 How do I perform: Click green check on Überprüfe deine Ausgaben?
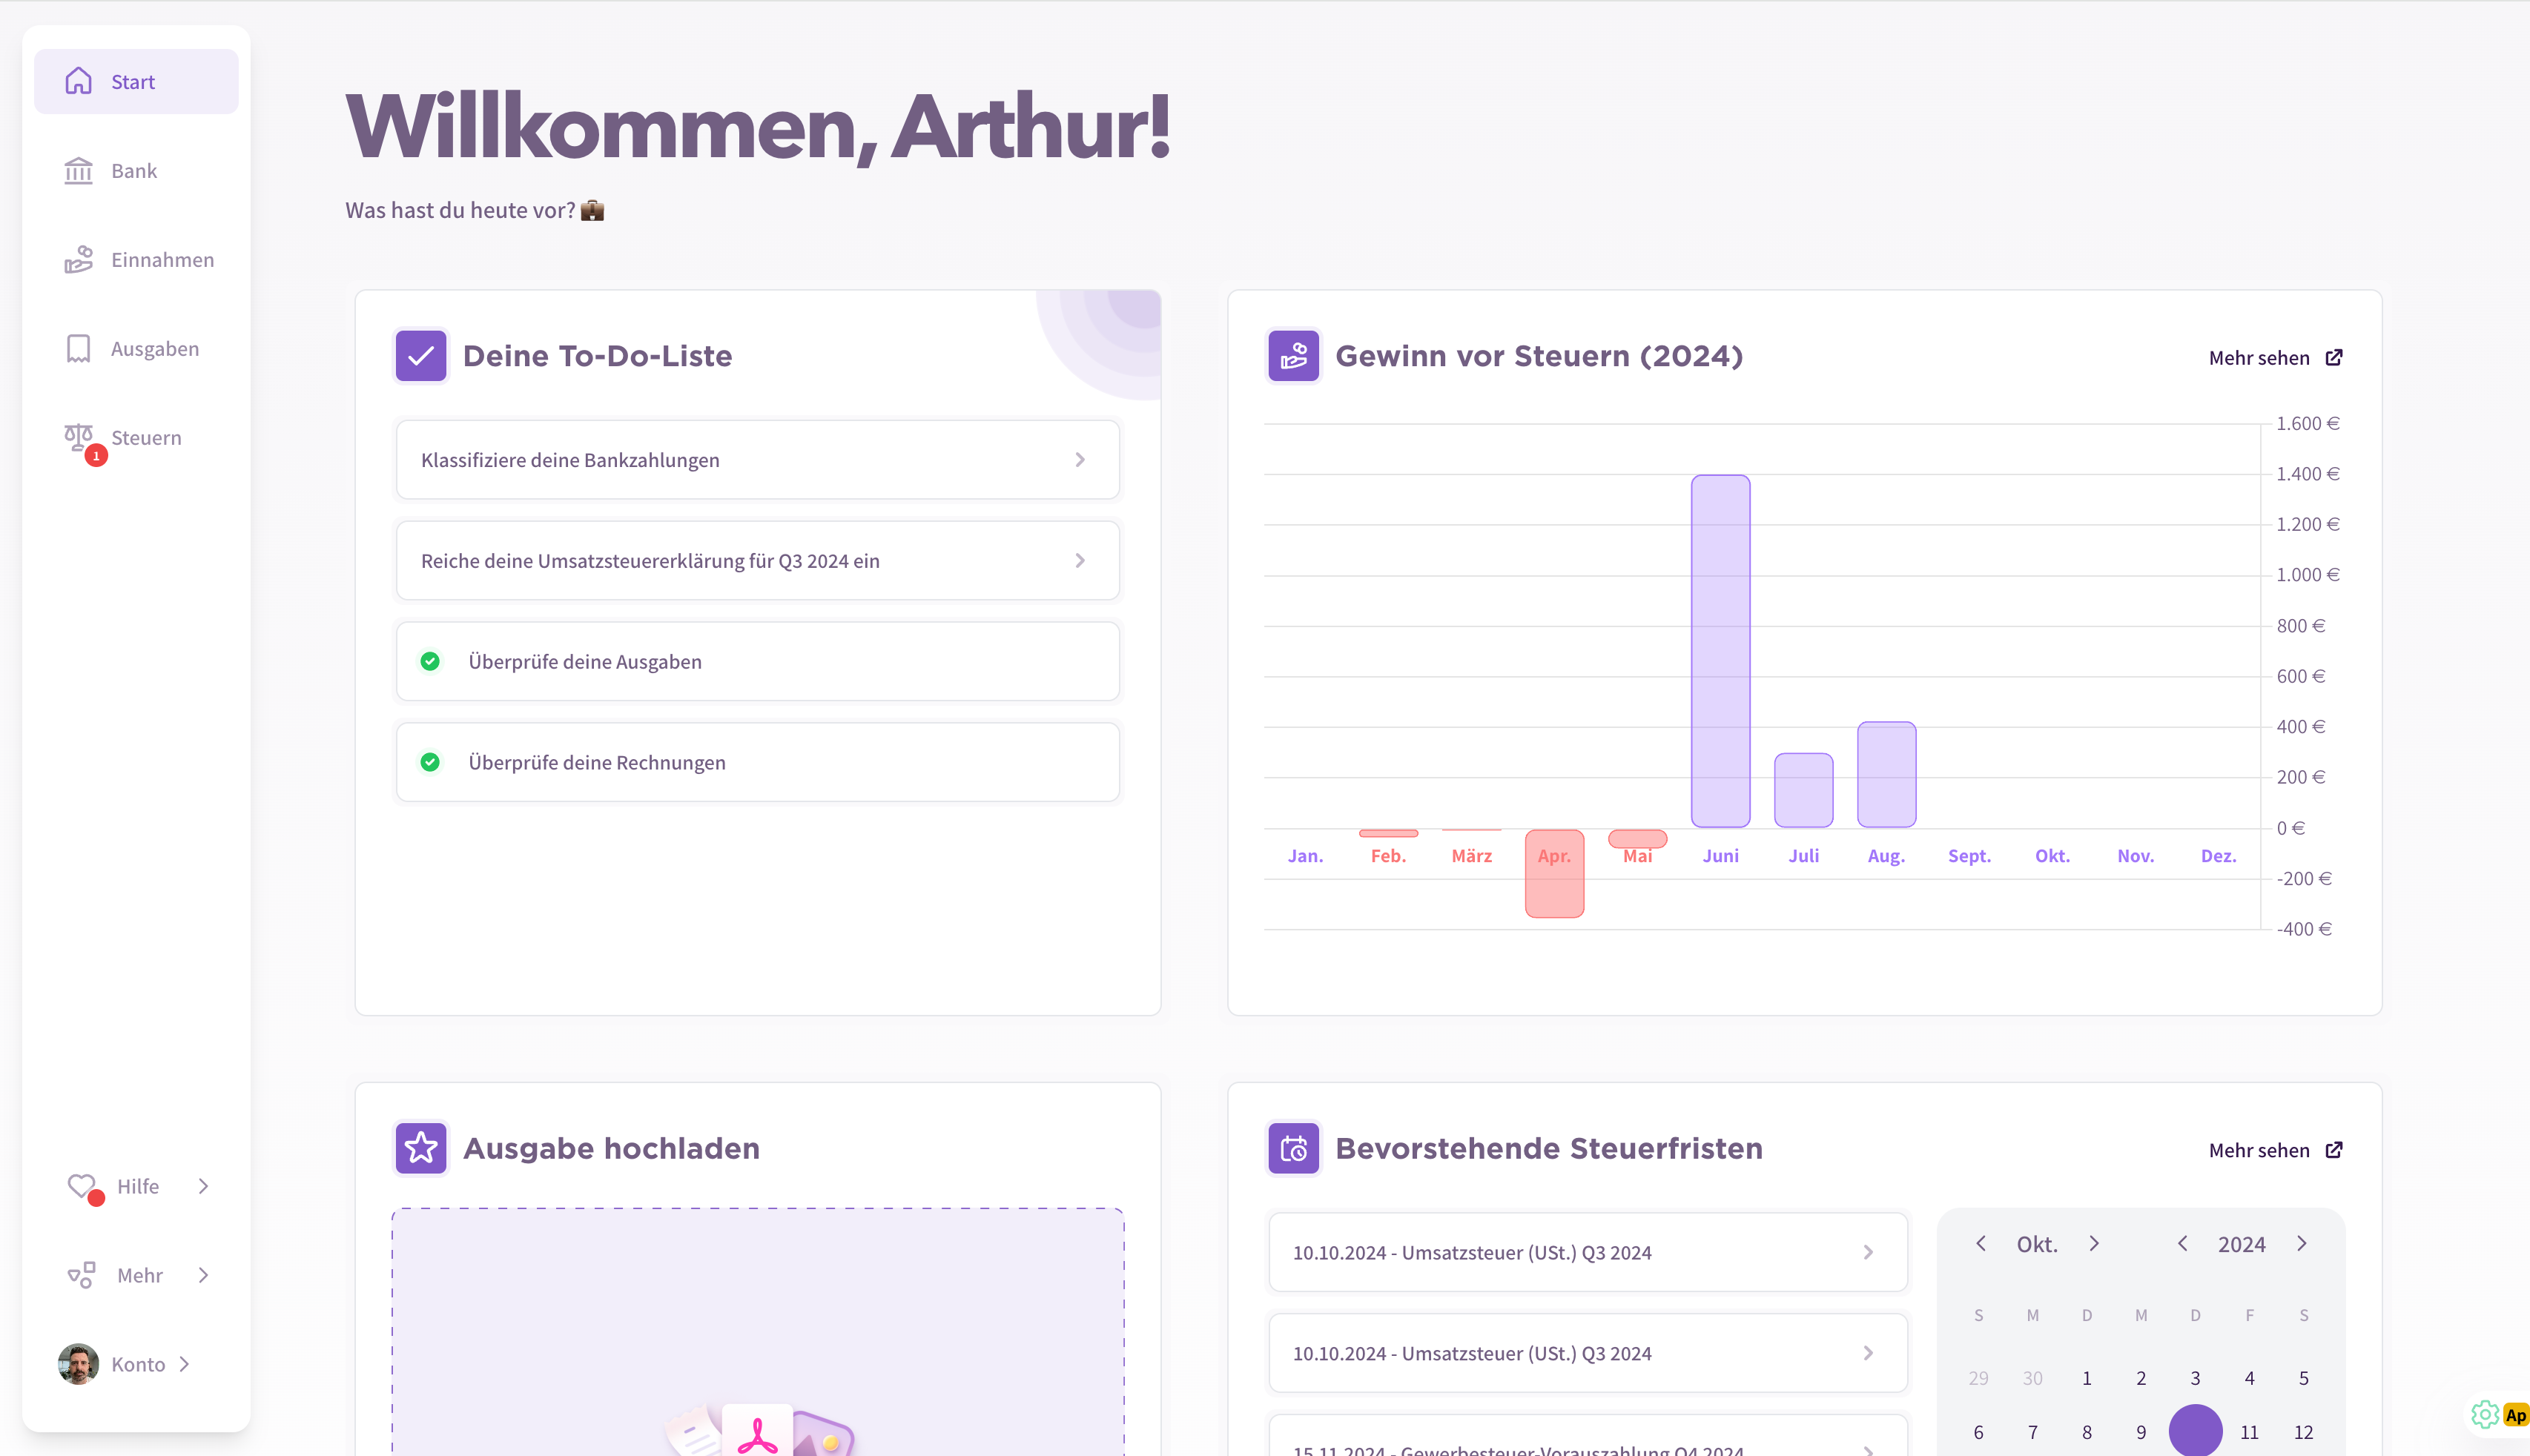(x=430, y=662)
